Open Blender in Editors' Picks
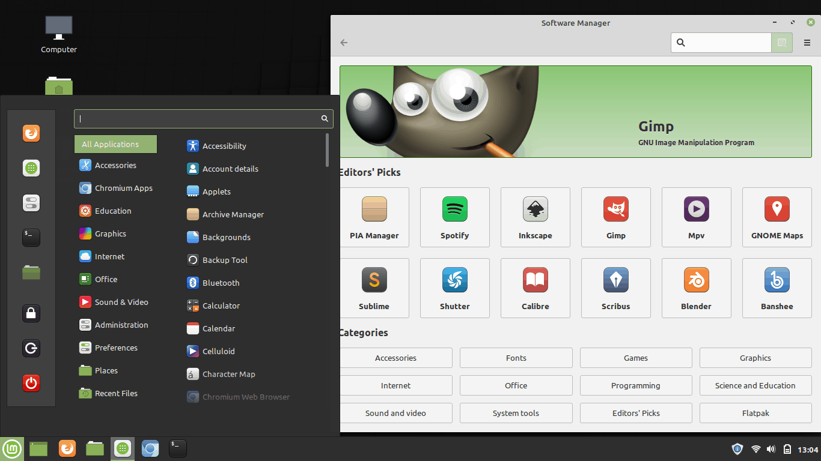This screenshot has width=821, height=461. (x=697, y=288)
